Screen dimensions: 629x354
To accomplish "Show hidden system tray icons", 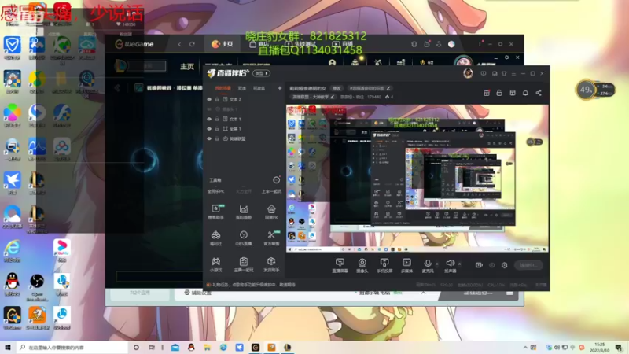I will tap(525, 348).
